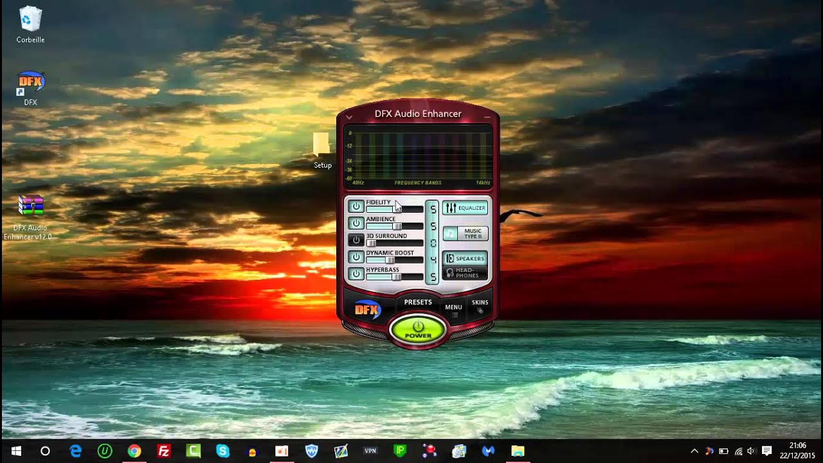
Task: Switch output to Speakers
Action: [465, 259]
